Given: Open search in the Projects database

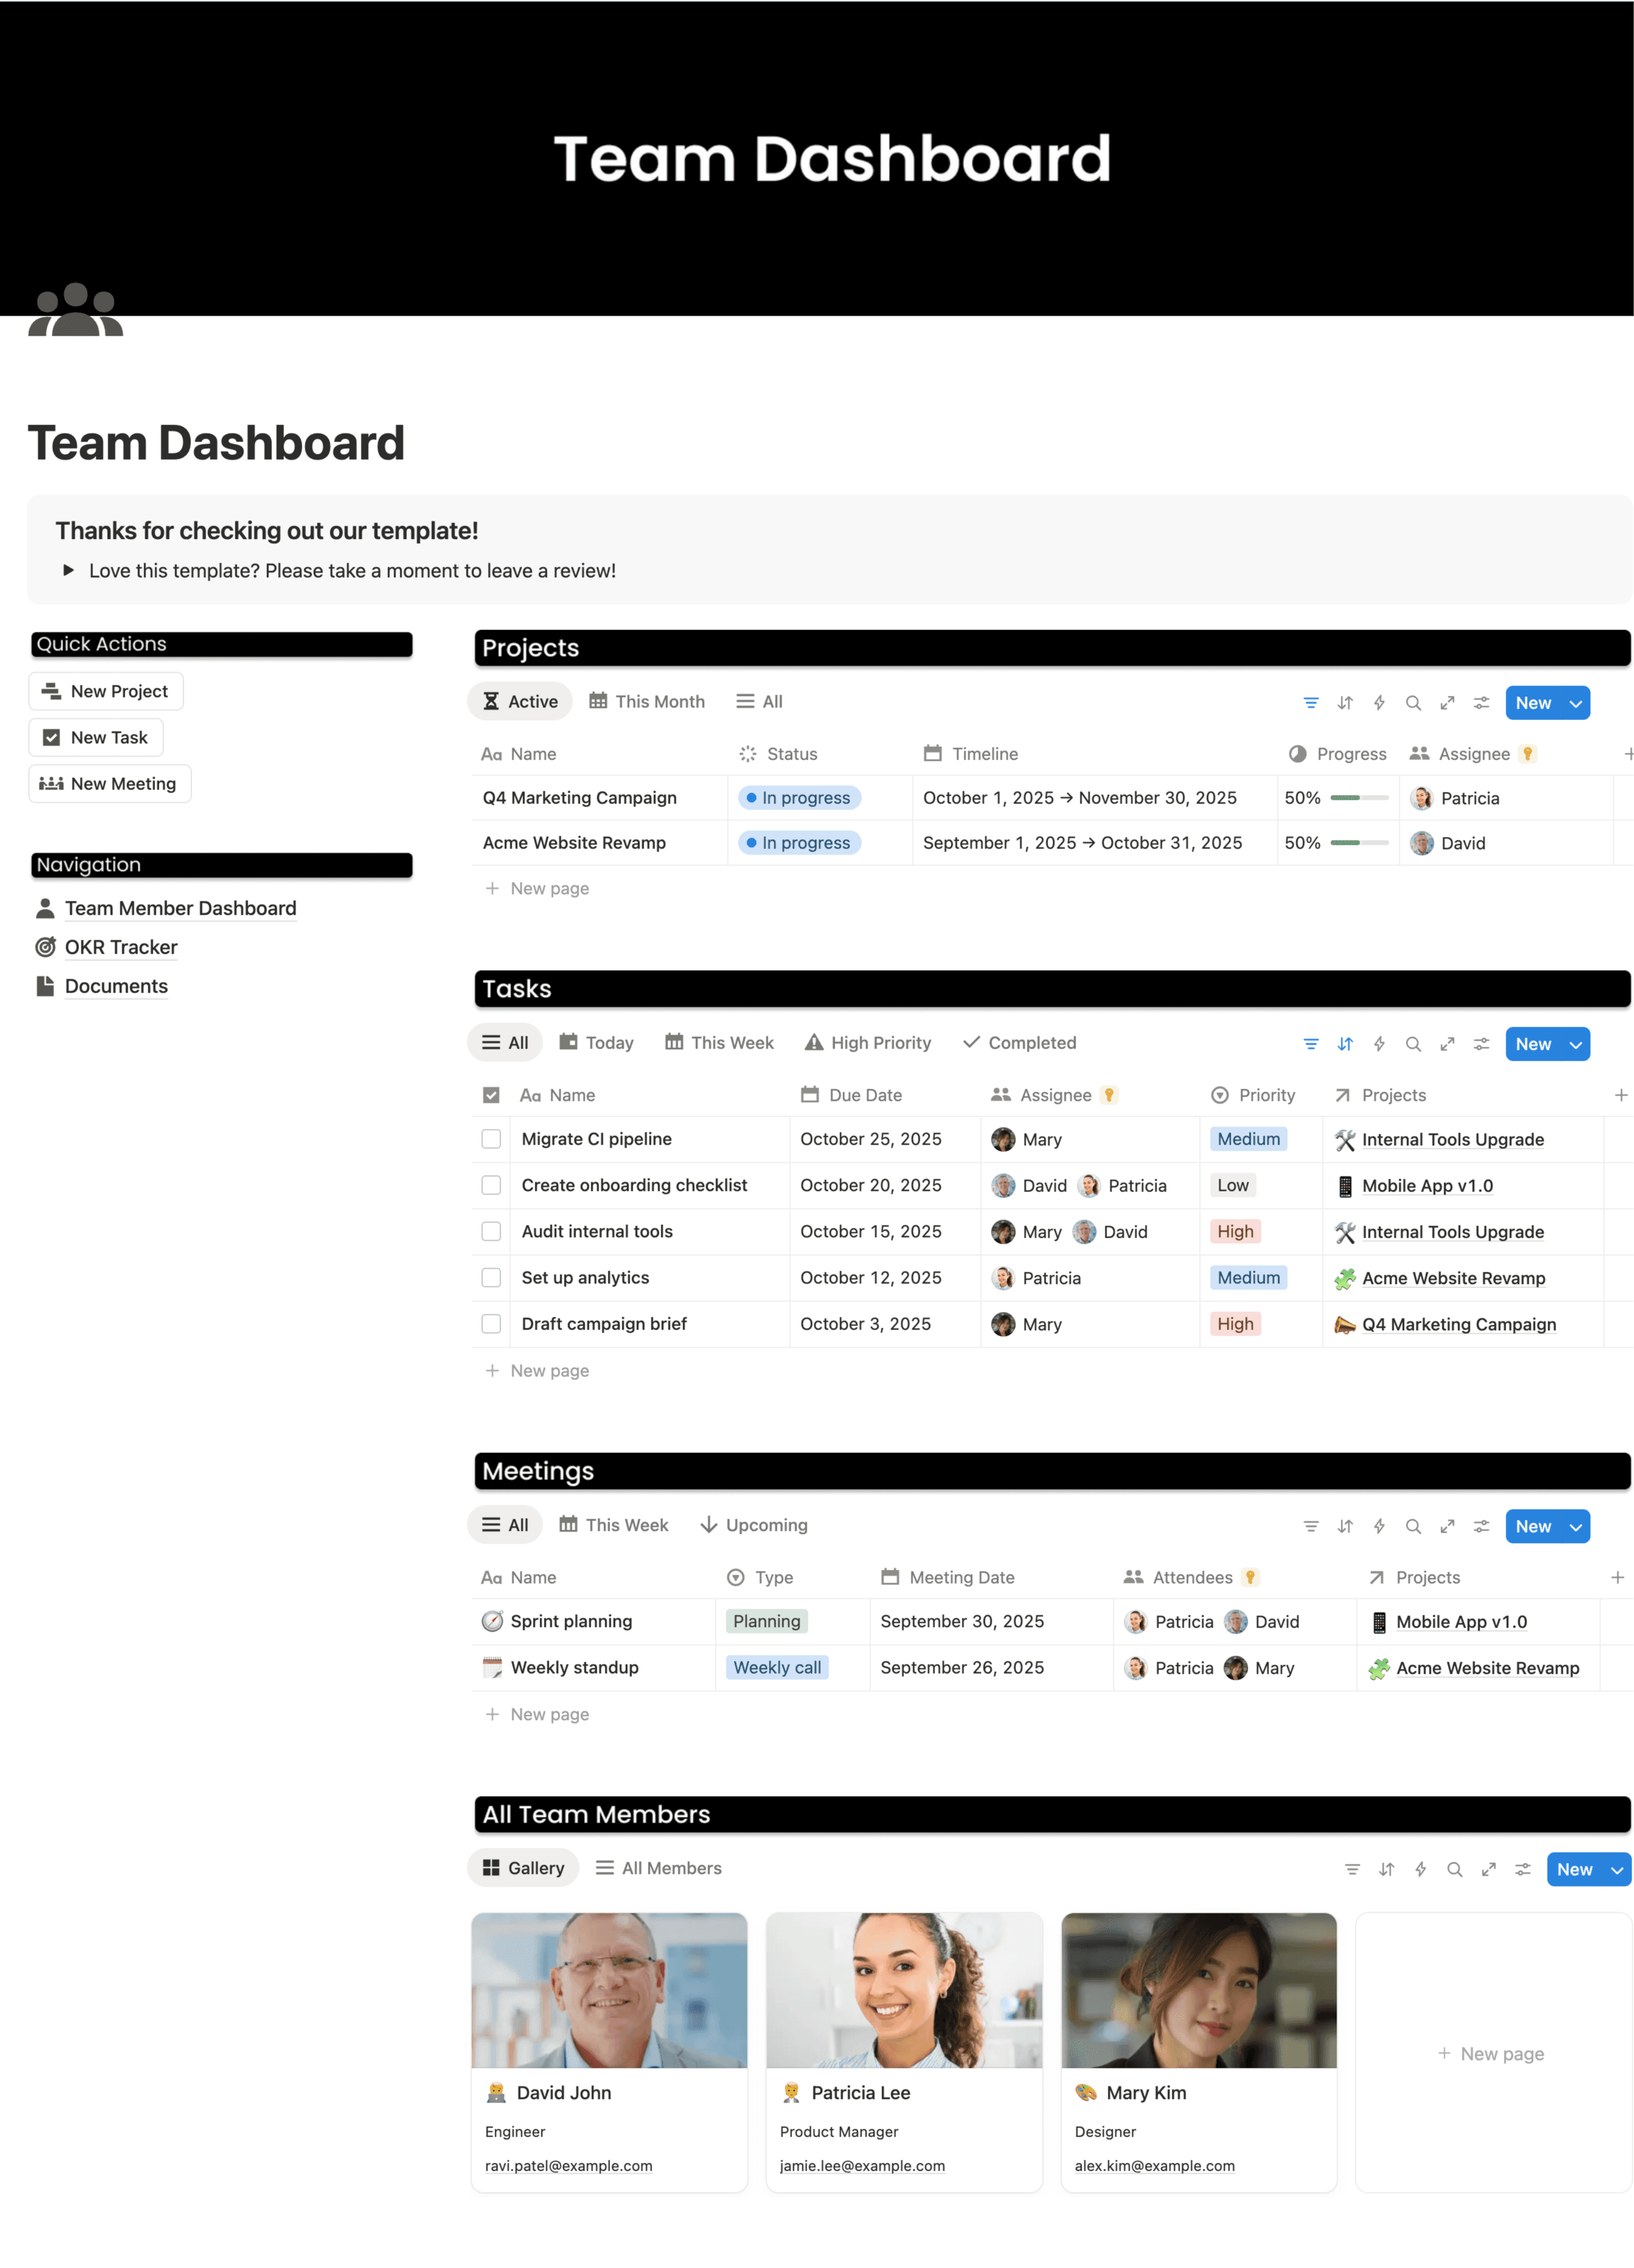Looking at the screenshot, I should [1412, 703].
